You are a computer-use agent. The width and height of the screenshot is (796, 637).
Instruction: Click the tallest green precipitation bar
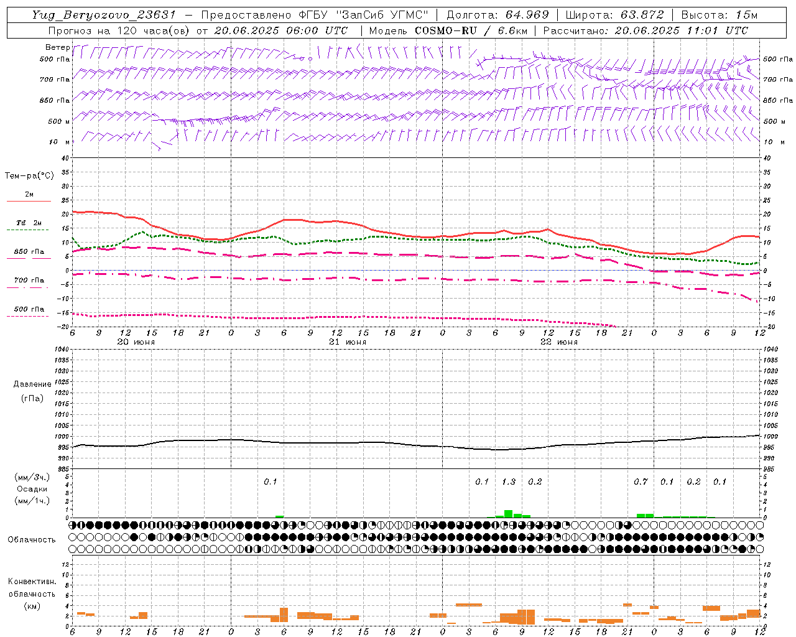(508, 514)
